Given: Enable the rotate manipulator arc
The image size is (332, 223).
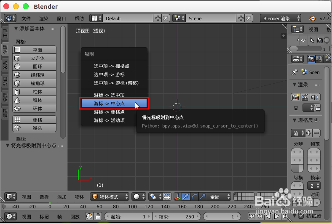Looking at the screenshot, I should point(194,196).
